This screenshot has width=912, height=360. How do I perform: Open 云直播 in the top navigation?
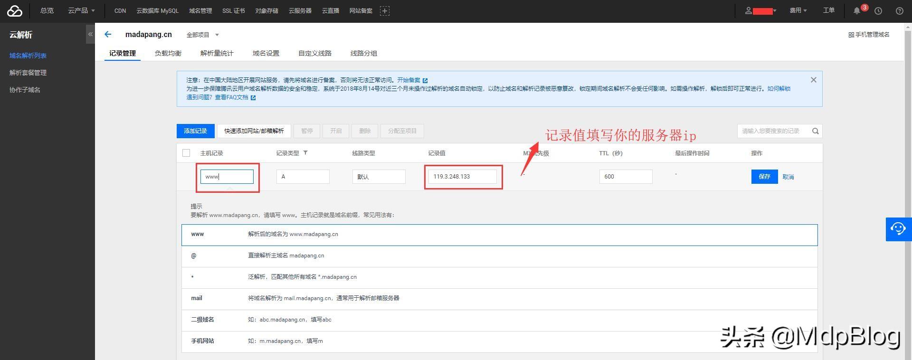coord(331,10)
